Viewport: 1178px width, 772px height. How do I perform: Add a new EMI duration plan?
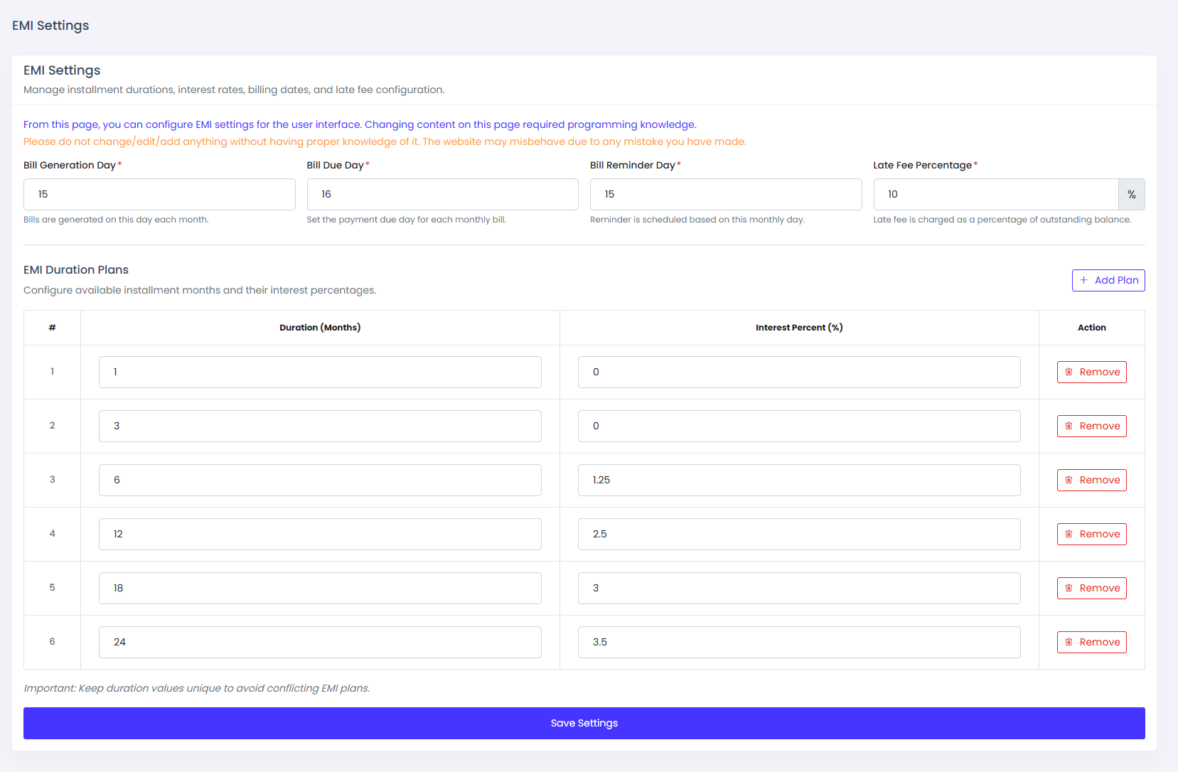[1108, 280]
